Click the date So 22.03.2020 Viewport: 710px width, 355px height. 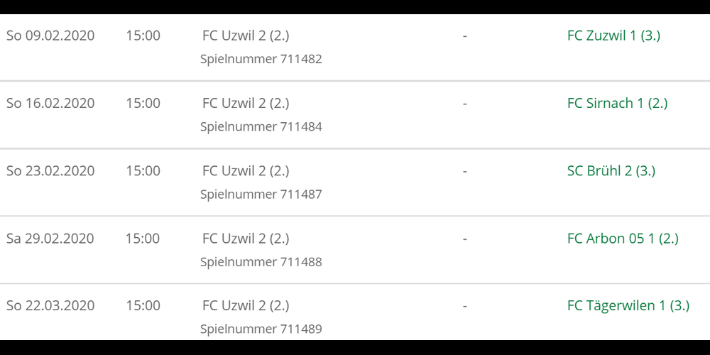pyautogui.click(x=50, y=306)
